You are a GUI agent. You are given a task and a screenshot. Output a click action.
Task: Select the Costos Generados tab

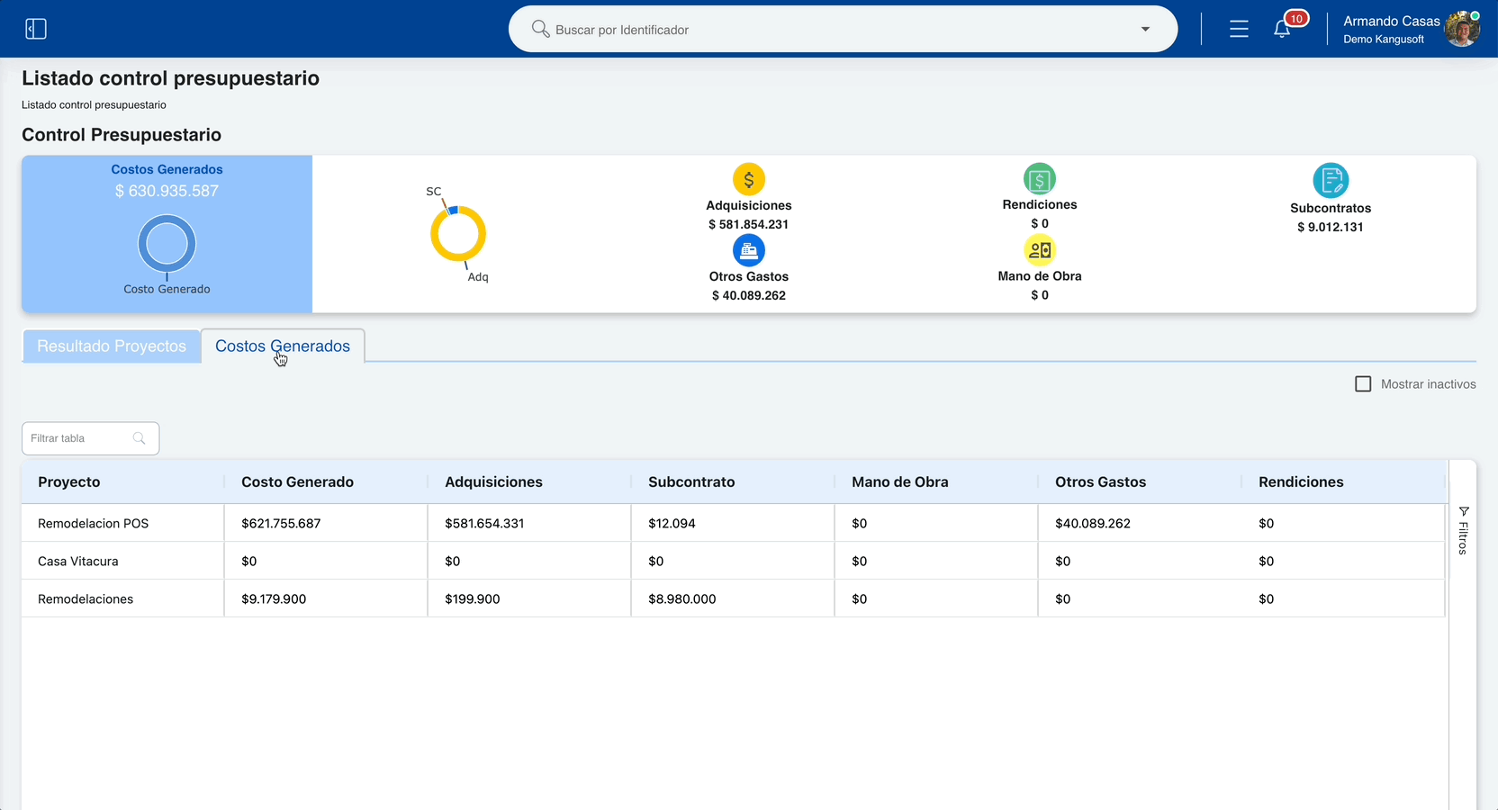283,346
